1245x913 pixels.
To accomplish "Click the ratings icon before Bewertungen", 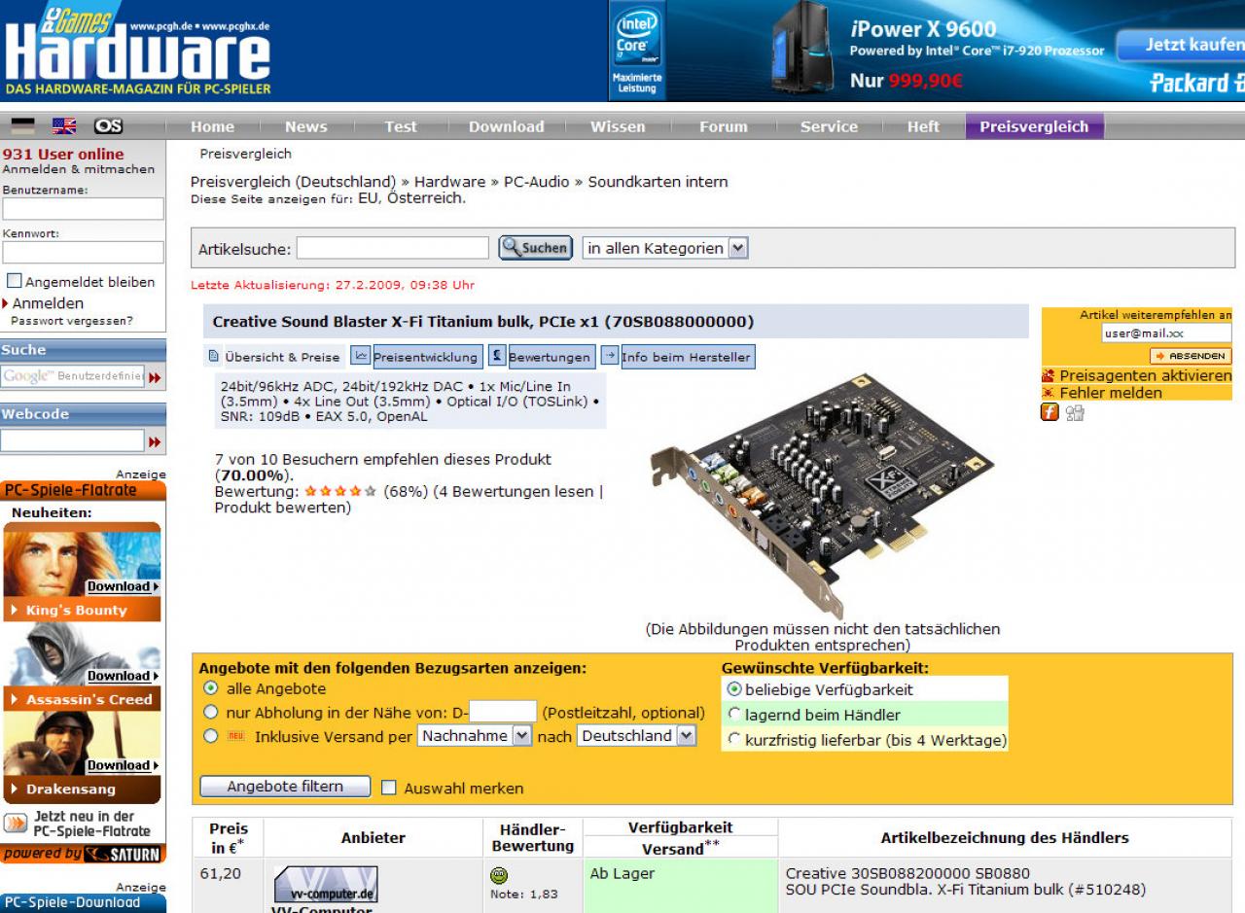I will tap(496, 356).
